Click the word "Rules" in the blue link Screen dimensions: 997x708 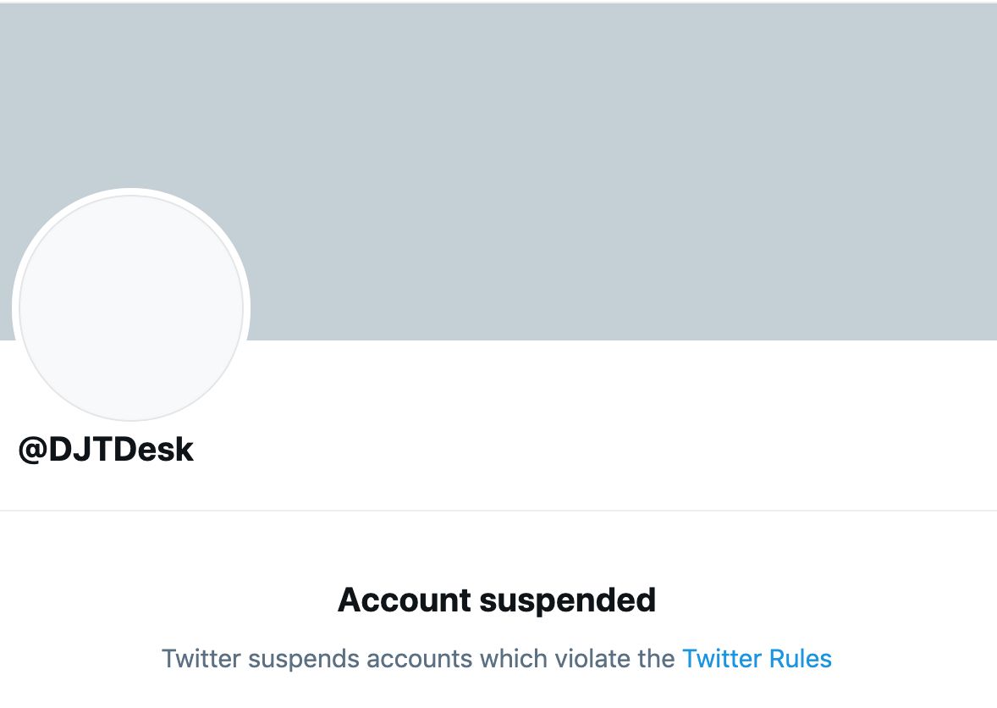pos(800,659)
